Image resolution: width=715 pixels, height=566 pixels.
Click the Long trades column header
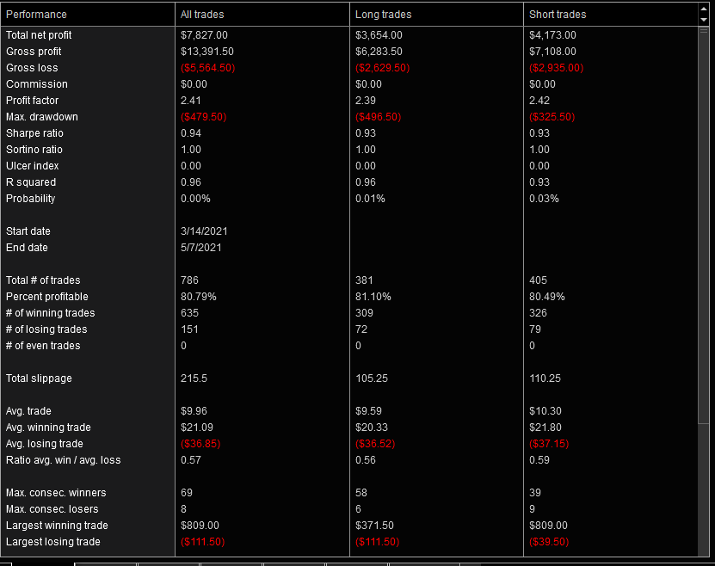click(383, 15)
